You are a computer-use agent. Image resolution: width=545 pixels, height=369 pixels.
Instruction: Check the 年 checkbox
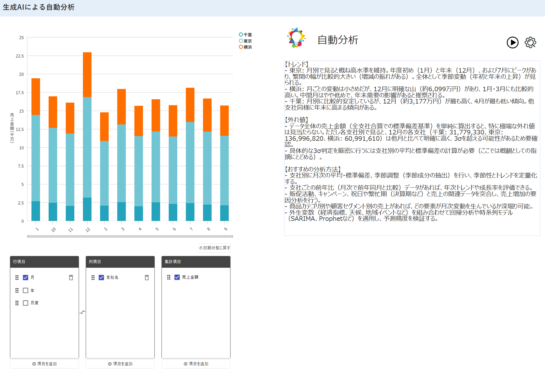[x=25, y=290]
